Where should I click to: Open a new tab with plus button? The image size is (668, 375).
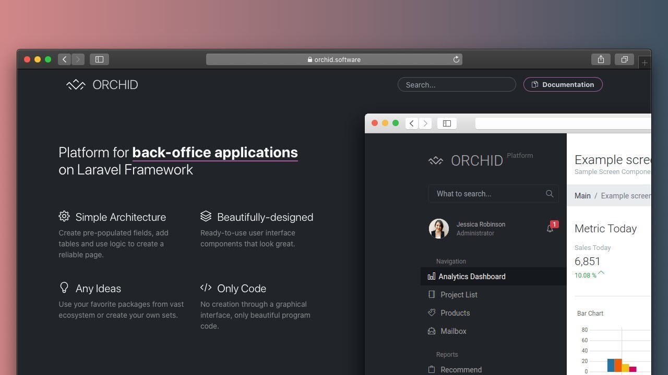coord(645,63)
